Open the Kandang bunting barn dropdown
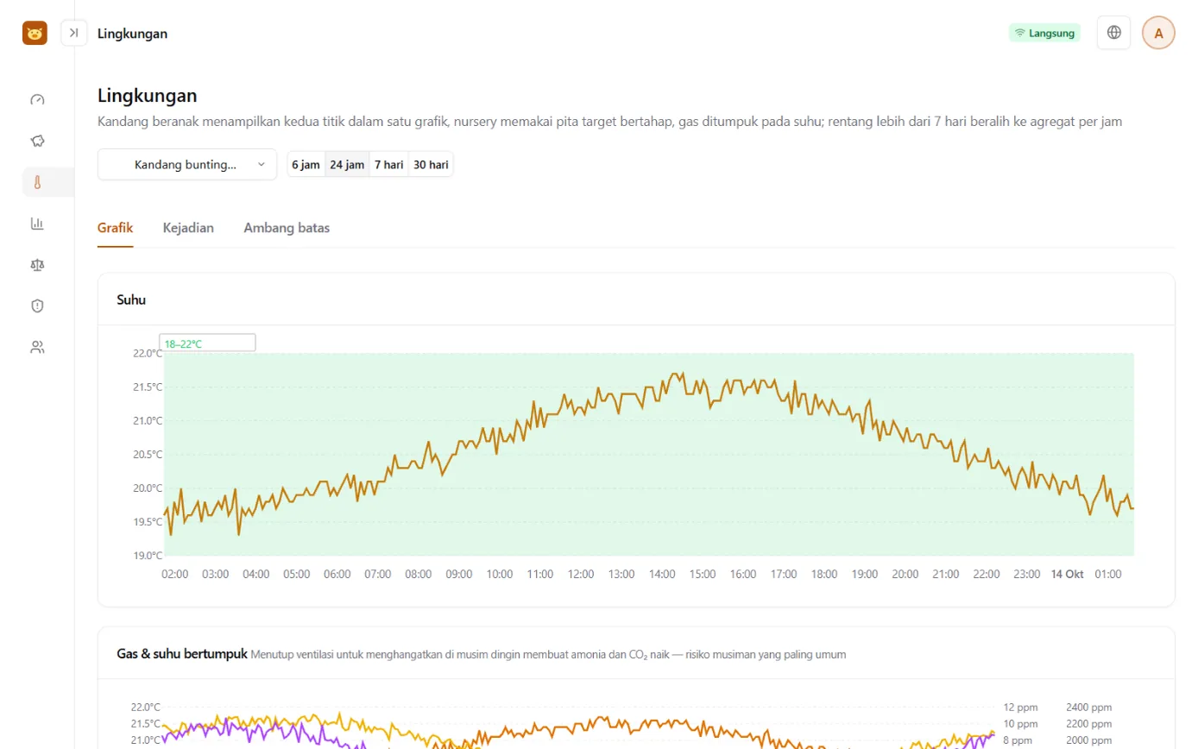This screenshot has height=749, width=1198. click(187, 164)
